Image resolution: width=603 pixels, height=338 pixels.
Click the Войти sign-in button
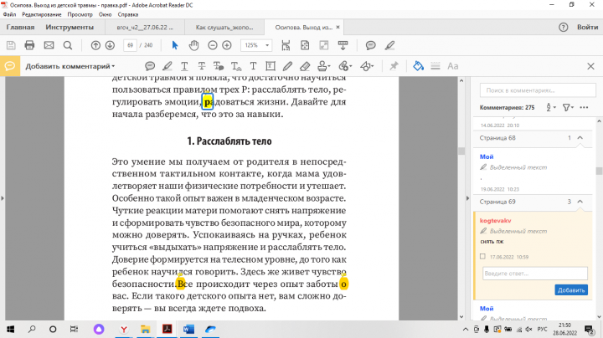(x=587, y=28)
